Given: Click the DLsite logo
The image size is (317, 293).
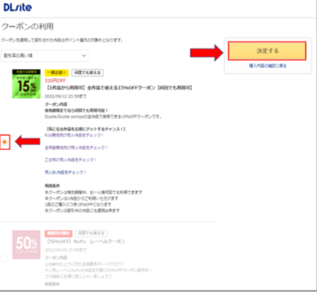Looking at the screenshot, I should [x=18, y=7].
